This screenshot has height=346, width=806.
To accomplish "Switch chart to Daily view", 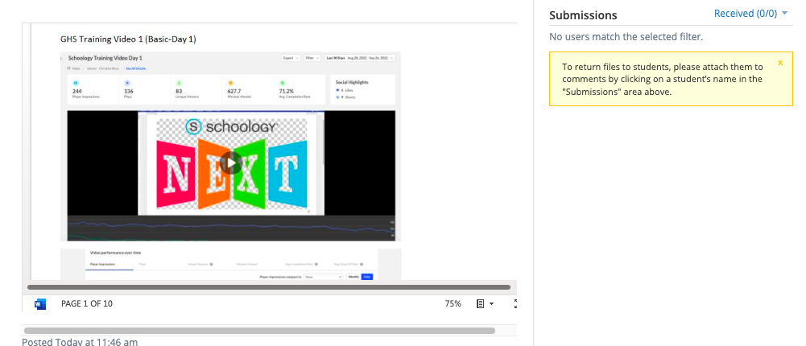I will click(x=367, y=277).
